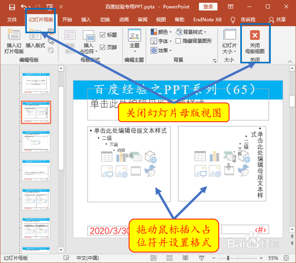Click the table icon in left placeholder

click(107, 156)
